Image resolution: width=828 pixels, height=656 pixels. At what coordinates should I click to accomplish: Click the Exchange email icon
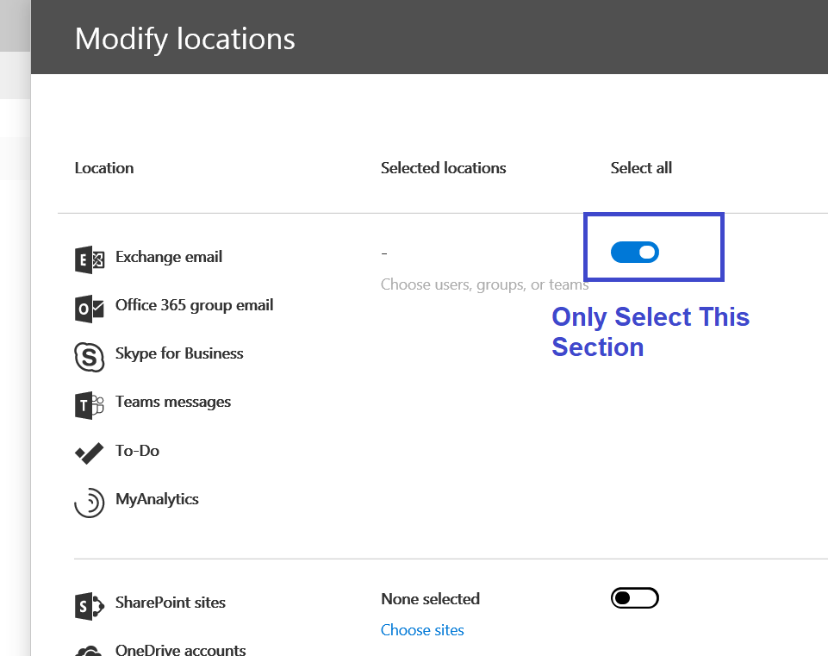(90, 259)
